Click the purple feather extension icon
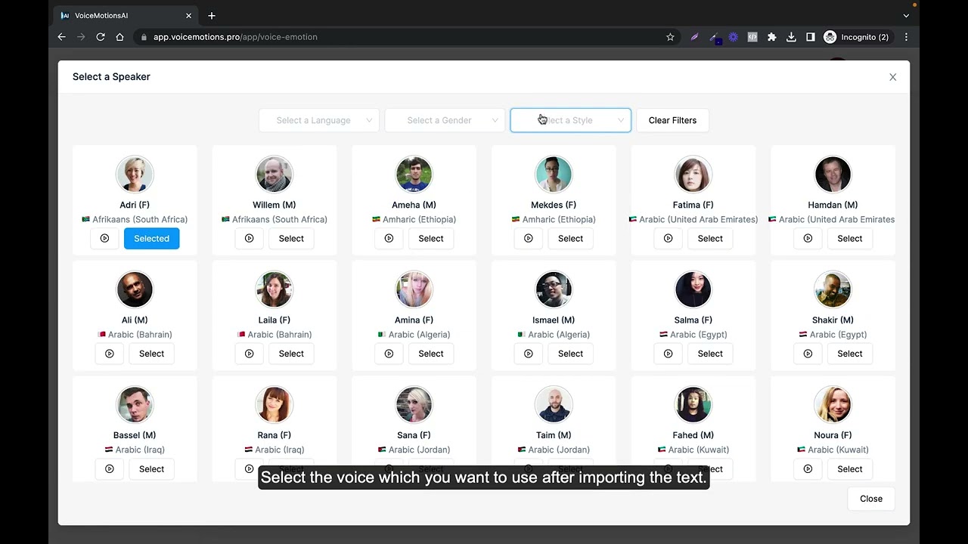The width and height of the screenshot is (968, 544). 694,37
